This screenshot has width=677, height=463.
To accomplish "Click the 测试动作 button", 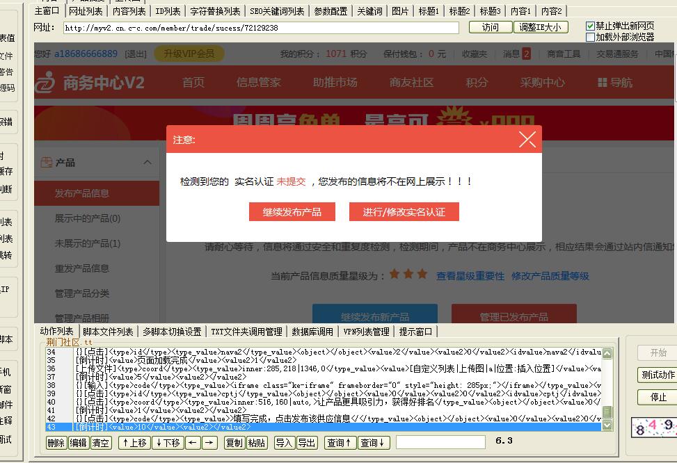I will (658, 375).
